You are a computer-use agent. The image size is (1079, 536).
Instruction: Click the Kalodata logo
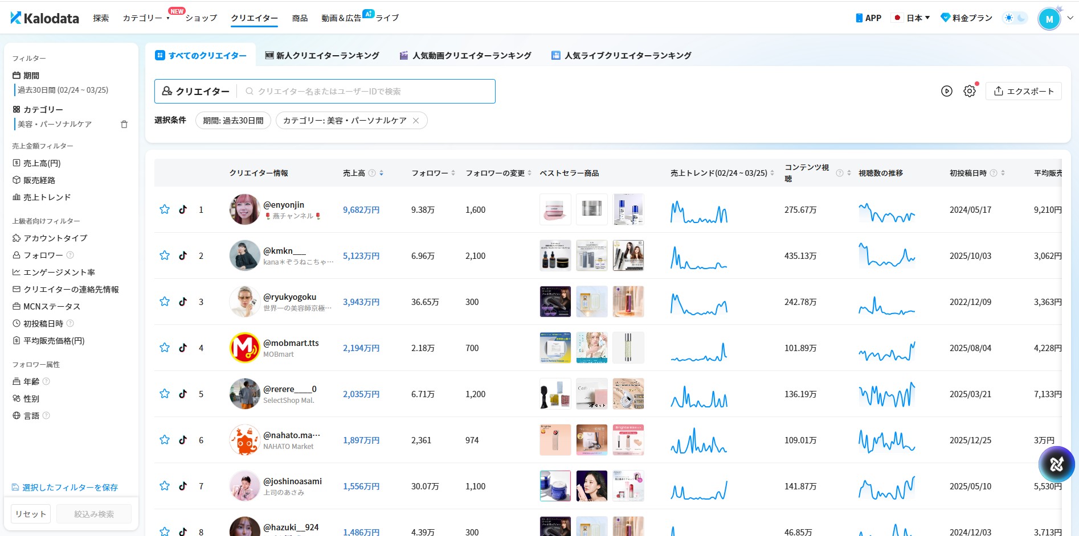(45, 18)
